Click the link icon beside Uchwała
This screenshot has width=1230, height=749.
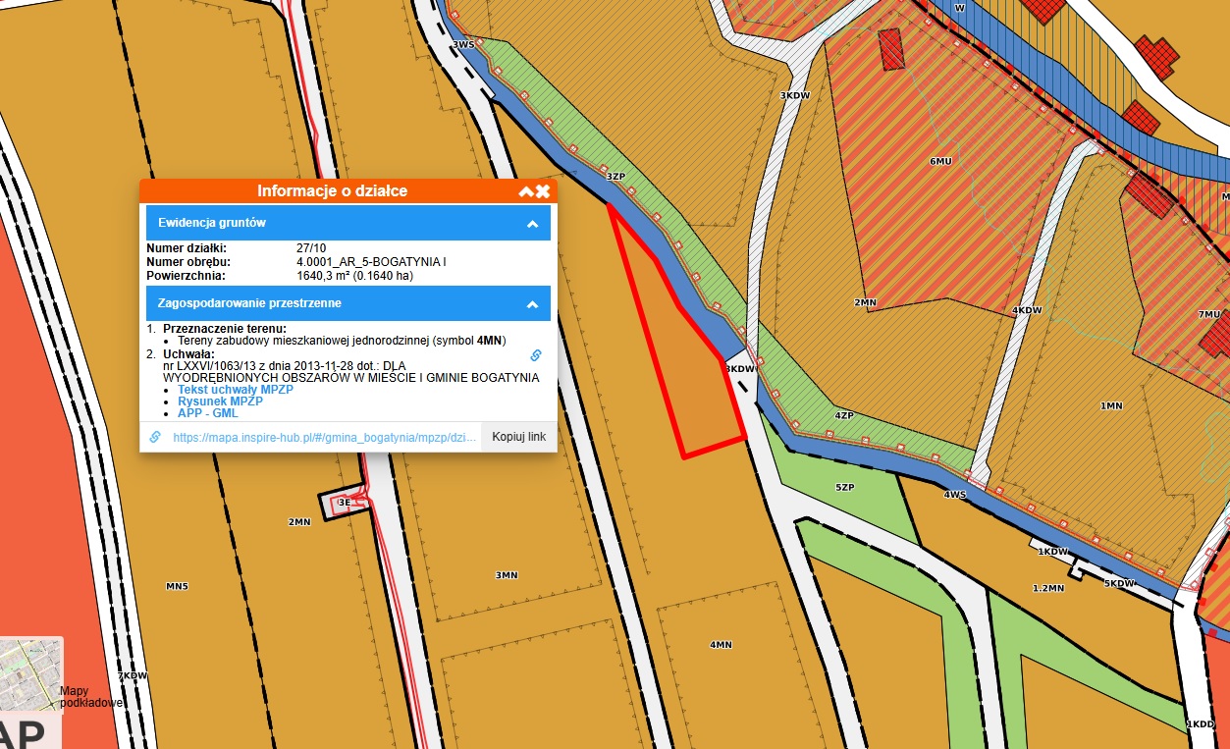point(536,354)
